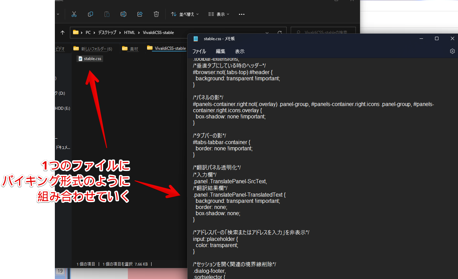Open the three-dot more options menu
The height and width of the screenshot is (279, 458).
(x=242, y=14)
